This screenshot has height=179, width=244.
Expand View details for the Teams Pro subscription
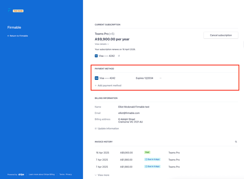(x=102, y=44)
